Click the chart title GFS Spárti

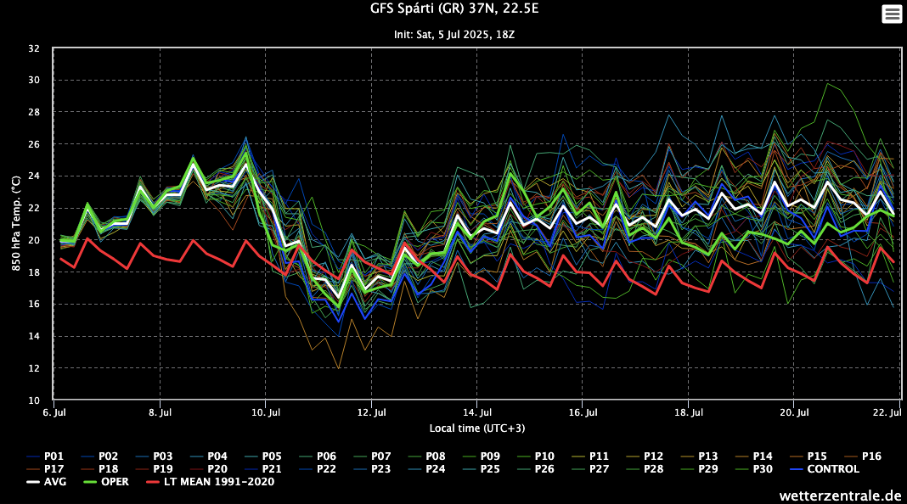point(453,9)
